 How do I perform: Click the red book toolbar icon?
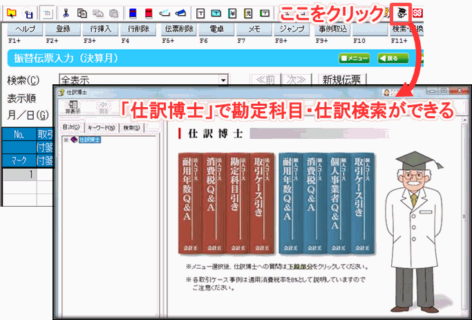[149, 13]
